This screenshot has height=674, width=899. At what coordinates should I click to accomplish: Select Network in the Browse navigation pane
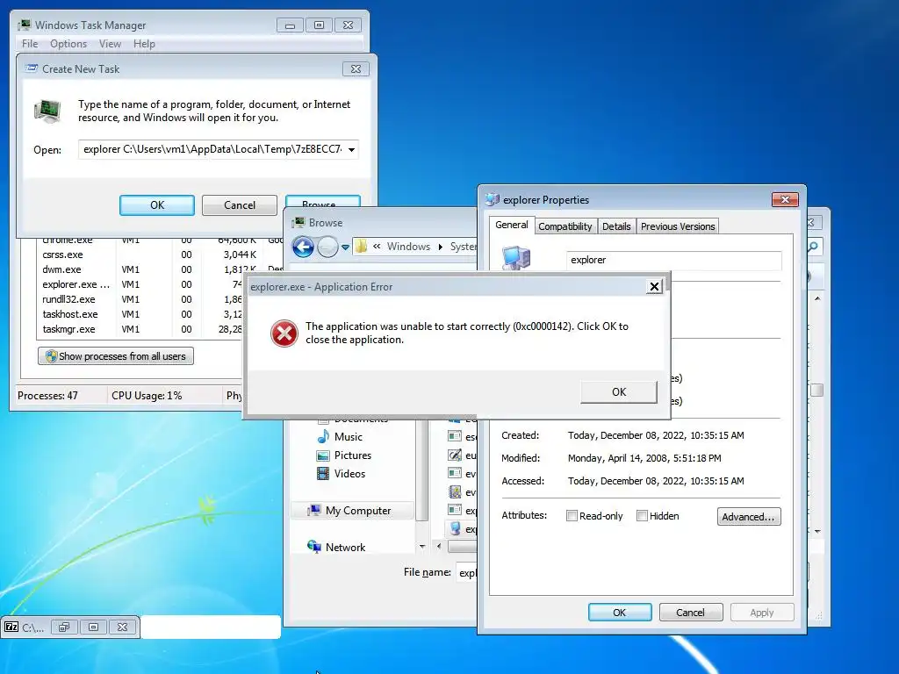pyautogui.click(x=336, y=548)
